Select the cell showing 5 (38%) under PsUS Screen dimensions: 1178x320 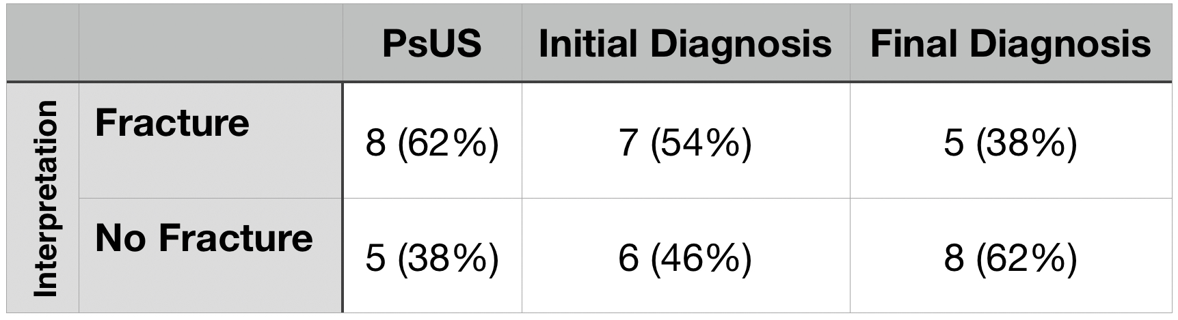tap(432, 255)
